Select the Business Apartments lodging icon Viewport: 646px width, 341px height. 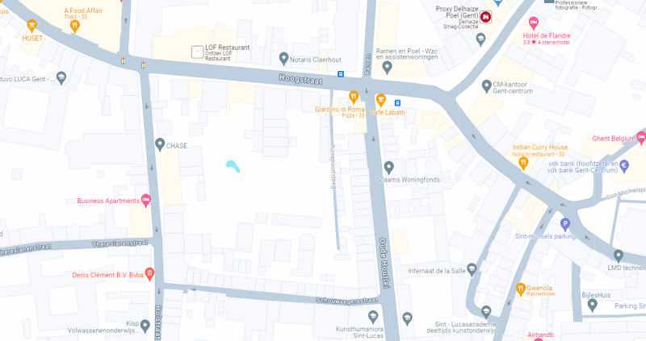146,200
